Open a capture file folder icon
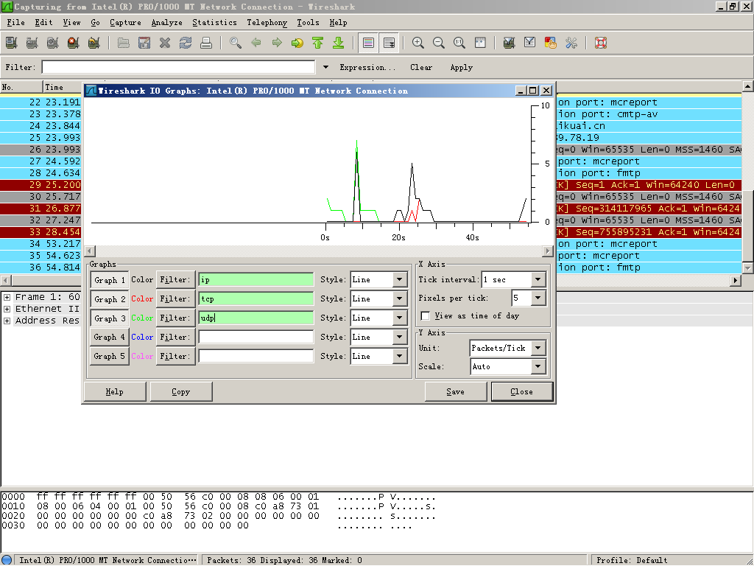Image resolution: width=754 pixels, height=566 pixels. tap(124, 43)
